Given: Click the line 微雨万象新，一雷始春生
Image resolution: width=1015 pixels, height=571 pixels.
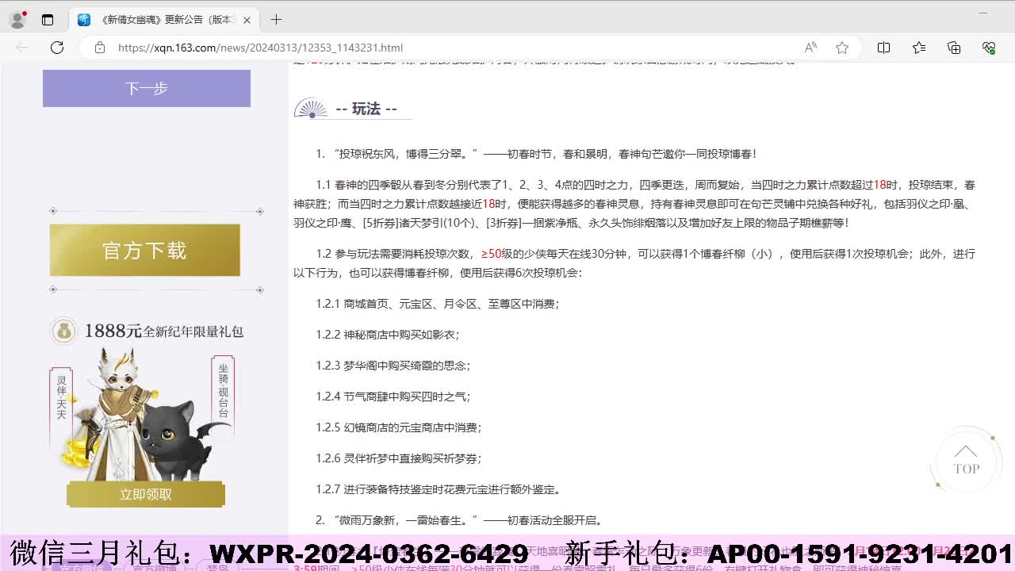Looking at the screenshot, I should click(x=459, y=520).
